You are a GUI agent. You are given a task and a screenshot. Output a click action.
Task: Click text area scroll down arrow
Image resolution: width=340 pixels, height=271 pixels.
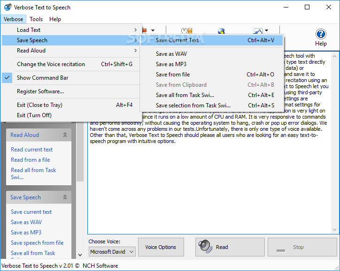pyautogui.click(x=334, y=229)
